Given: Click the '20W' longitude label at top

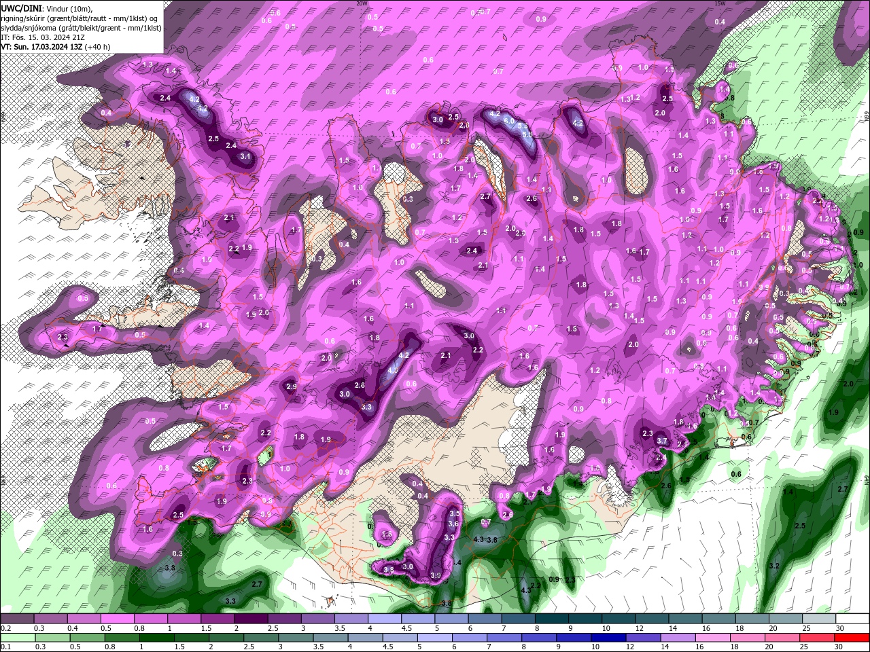Looking at the screenshot, I should pyautogui.click(x=362, y=3).
